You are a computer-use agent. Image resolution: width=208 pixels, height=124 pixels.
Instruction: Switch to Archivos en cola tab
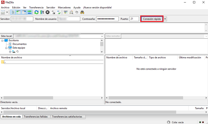[11, 117]
